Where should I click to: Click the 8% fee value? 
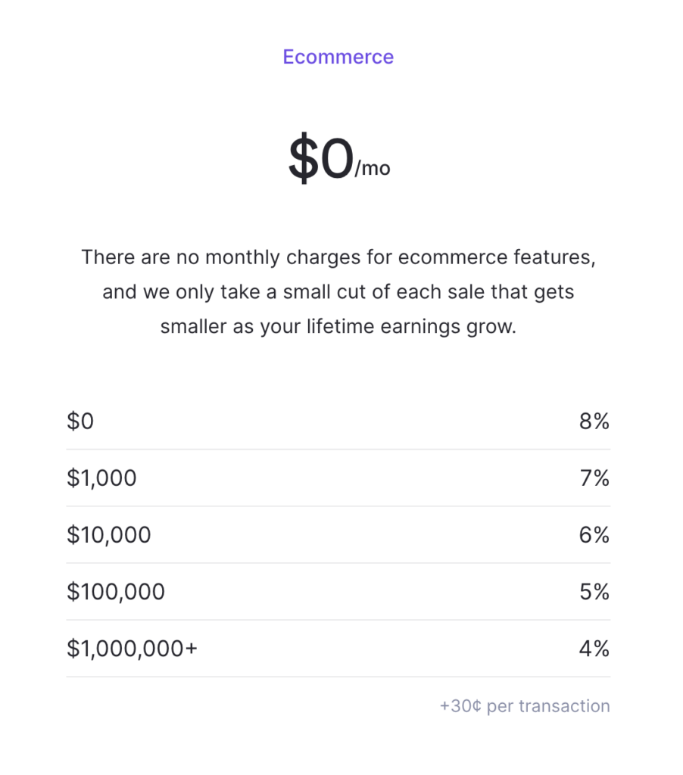[594, 422]
